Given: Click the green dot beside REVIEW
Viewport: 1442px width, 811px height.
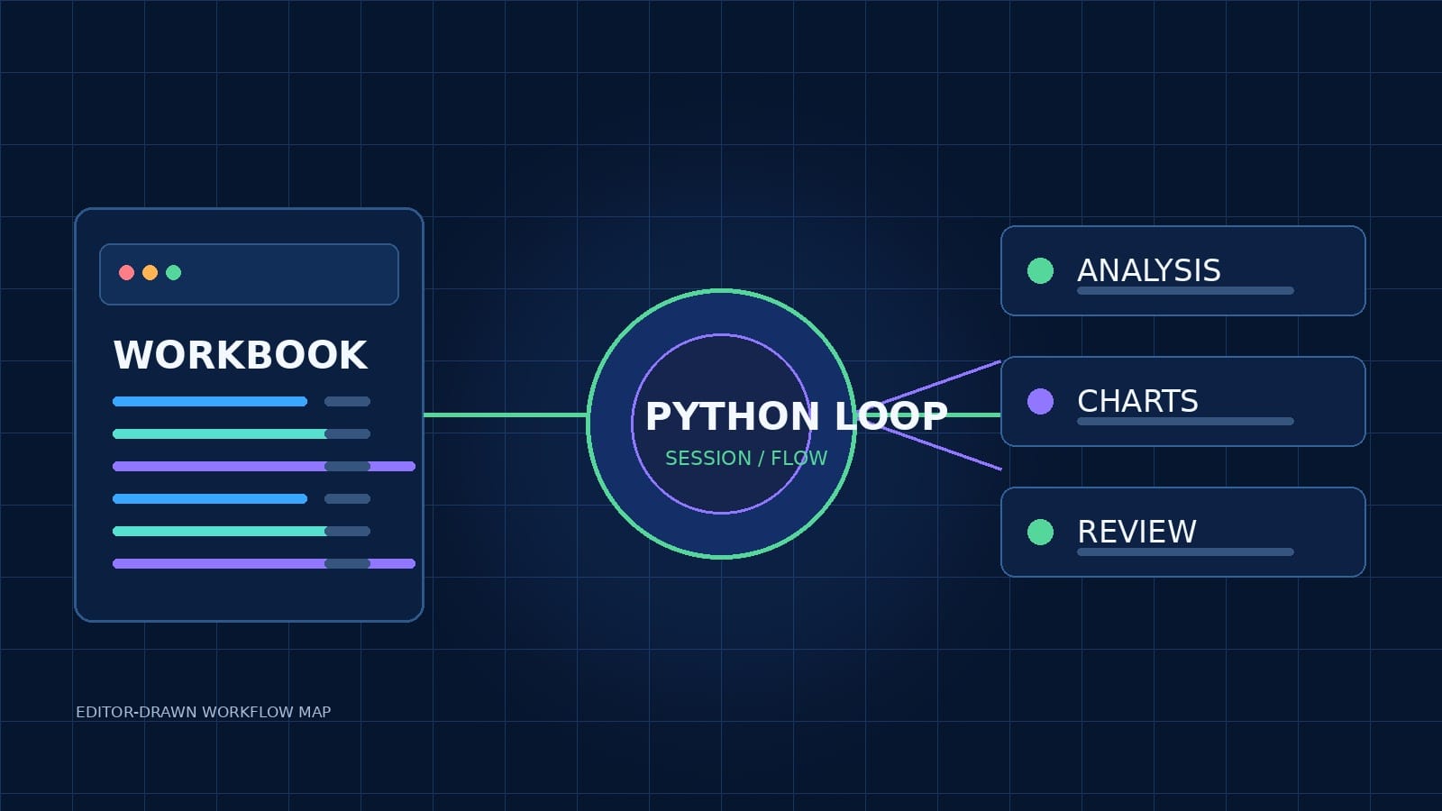Looking at the screenshot, I should (1040, 532).
